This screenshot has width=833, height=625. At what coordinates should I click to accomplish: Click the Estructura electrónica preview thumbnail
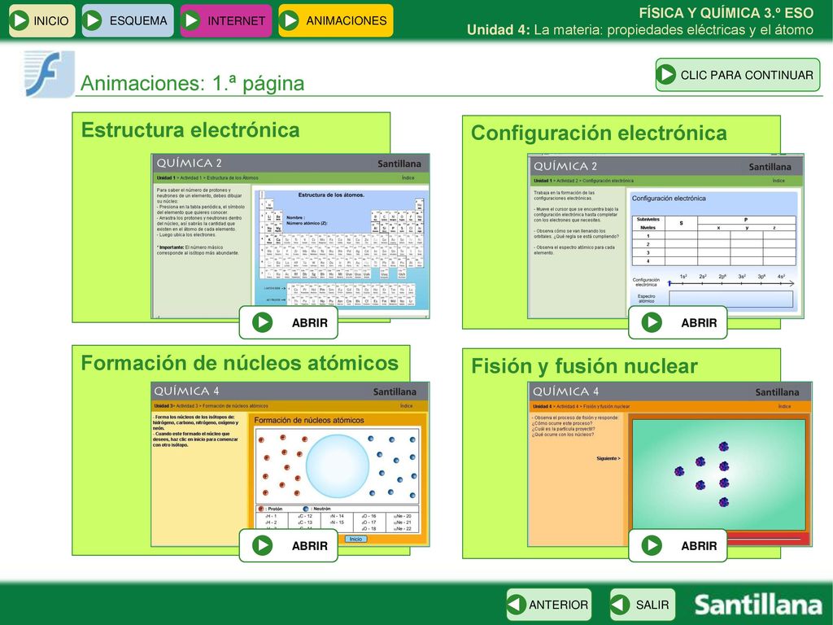pyautogui.click(x=290, y=236)
